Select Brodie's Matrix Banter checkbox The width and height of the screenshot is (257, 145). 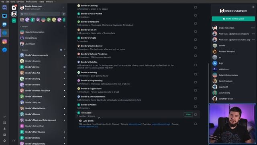coord(196,48)
